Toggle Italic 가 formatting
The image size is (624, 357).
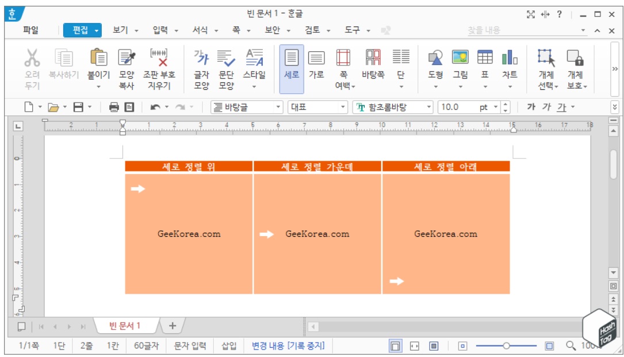[546, 107]
